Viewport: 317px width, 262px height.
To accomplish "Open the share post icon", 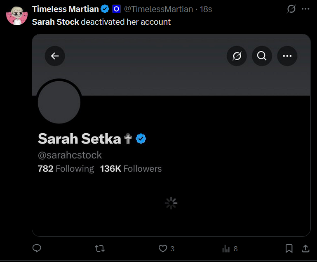I will click(x=305, y=248).
